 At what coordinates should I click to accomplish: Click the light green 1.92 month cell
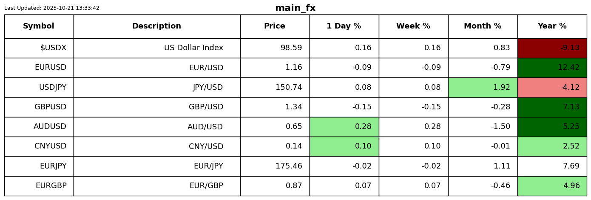(x=483, y=88)
